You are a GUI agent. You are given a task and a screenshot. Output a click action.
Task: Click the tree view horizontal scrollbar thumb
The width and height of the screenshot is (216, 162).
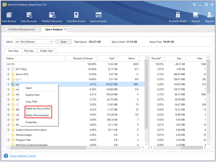[x=48, y=147]
